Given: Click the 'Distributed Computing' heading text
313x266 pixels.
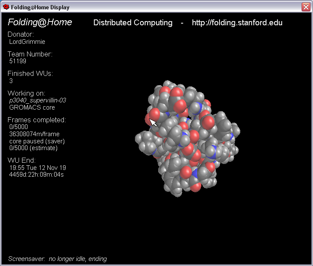Looking at the screenshot, I should coord(133,23).
